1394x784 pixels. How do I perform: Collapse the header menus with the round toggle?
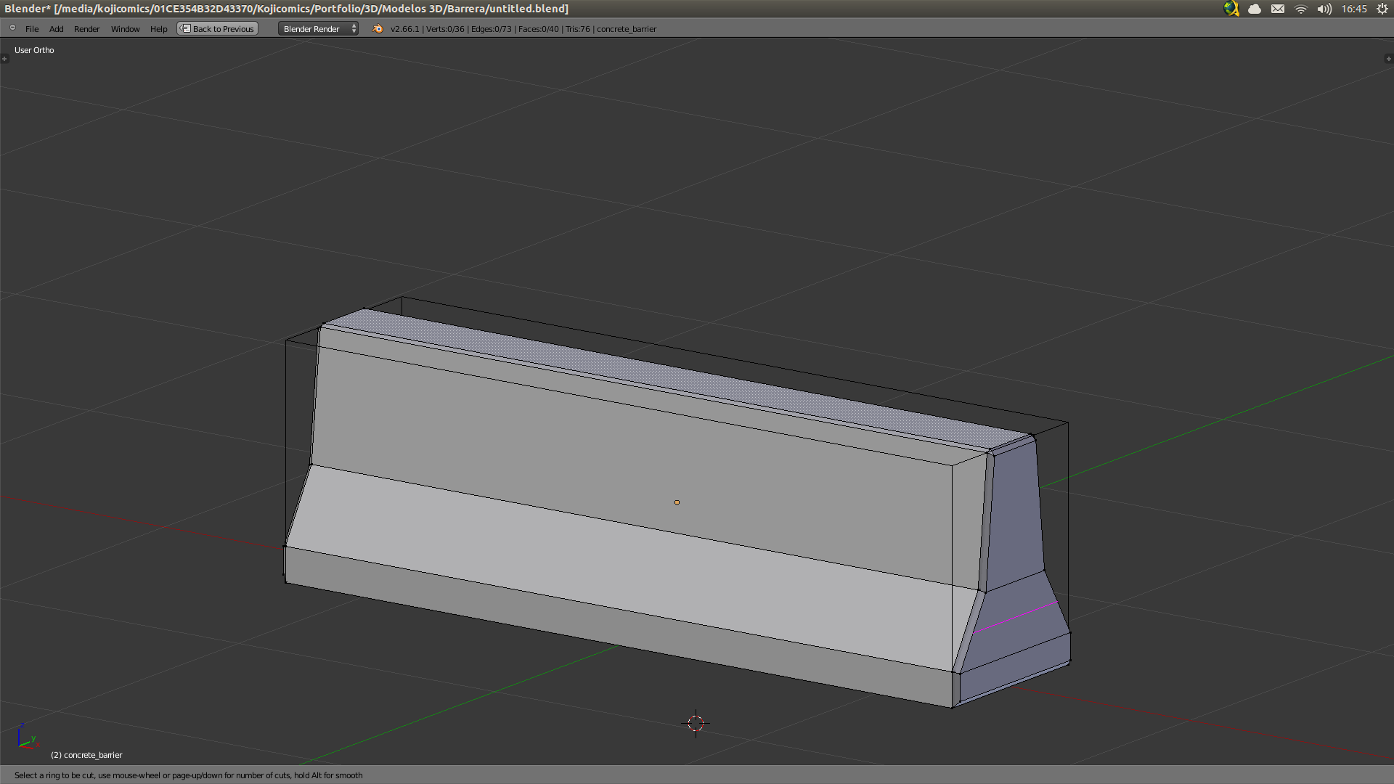tap(12, 28)
